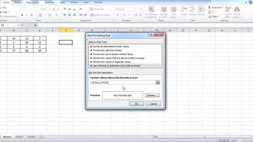Viewport: 253px width, 142px height.
Task: Open the Formulas ribbon tab
Action: [x=49, y=2]
